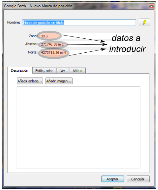This screenshot has width=158, height=190.
Task: Click the Norte field with 4273715.56 m N
Action: tap(86, 52)
